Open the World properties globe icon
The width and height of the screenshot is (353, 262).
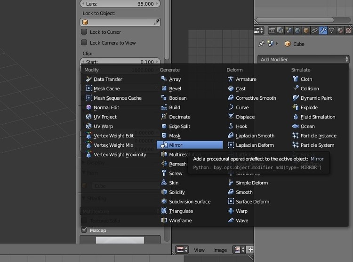(x=297, y=31)
